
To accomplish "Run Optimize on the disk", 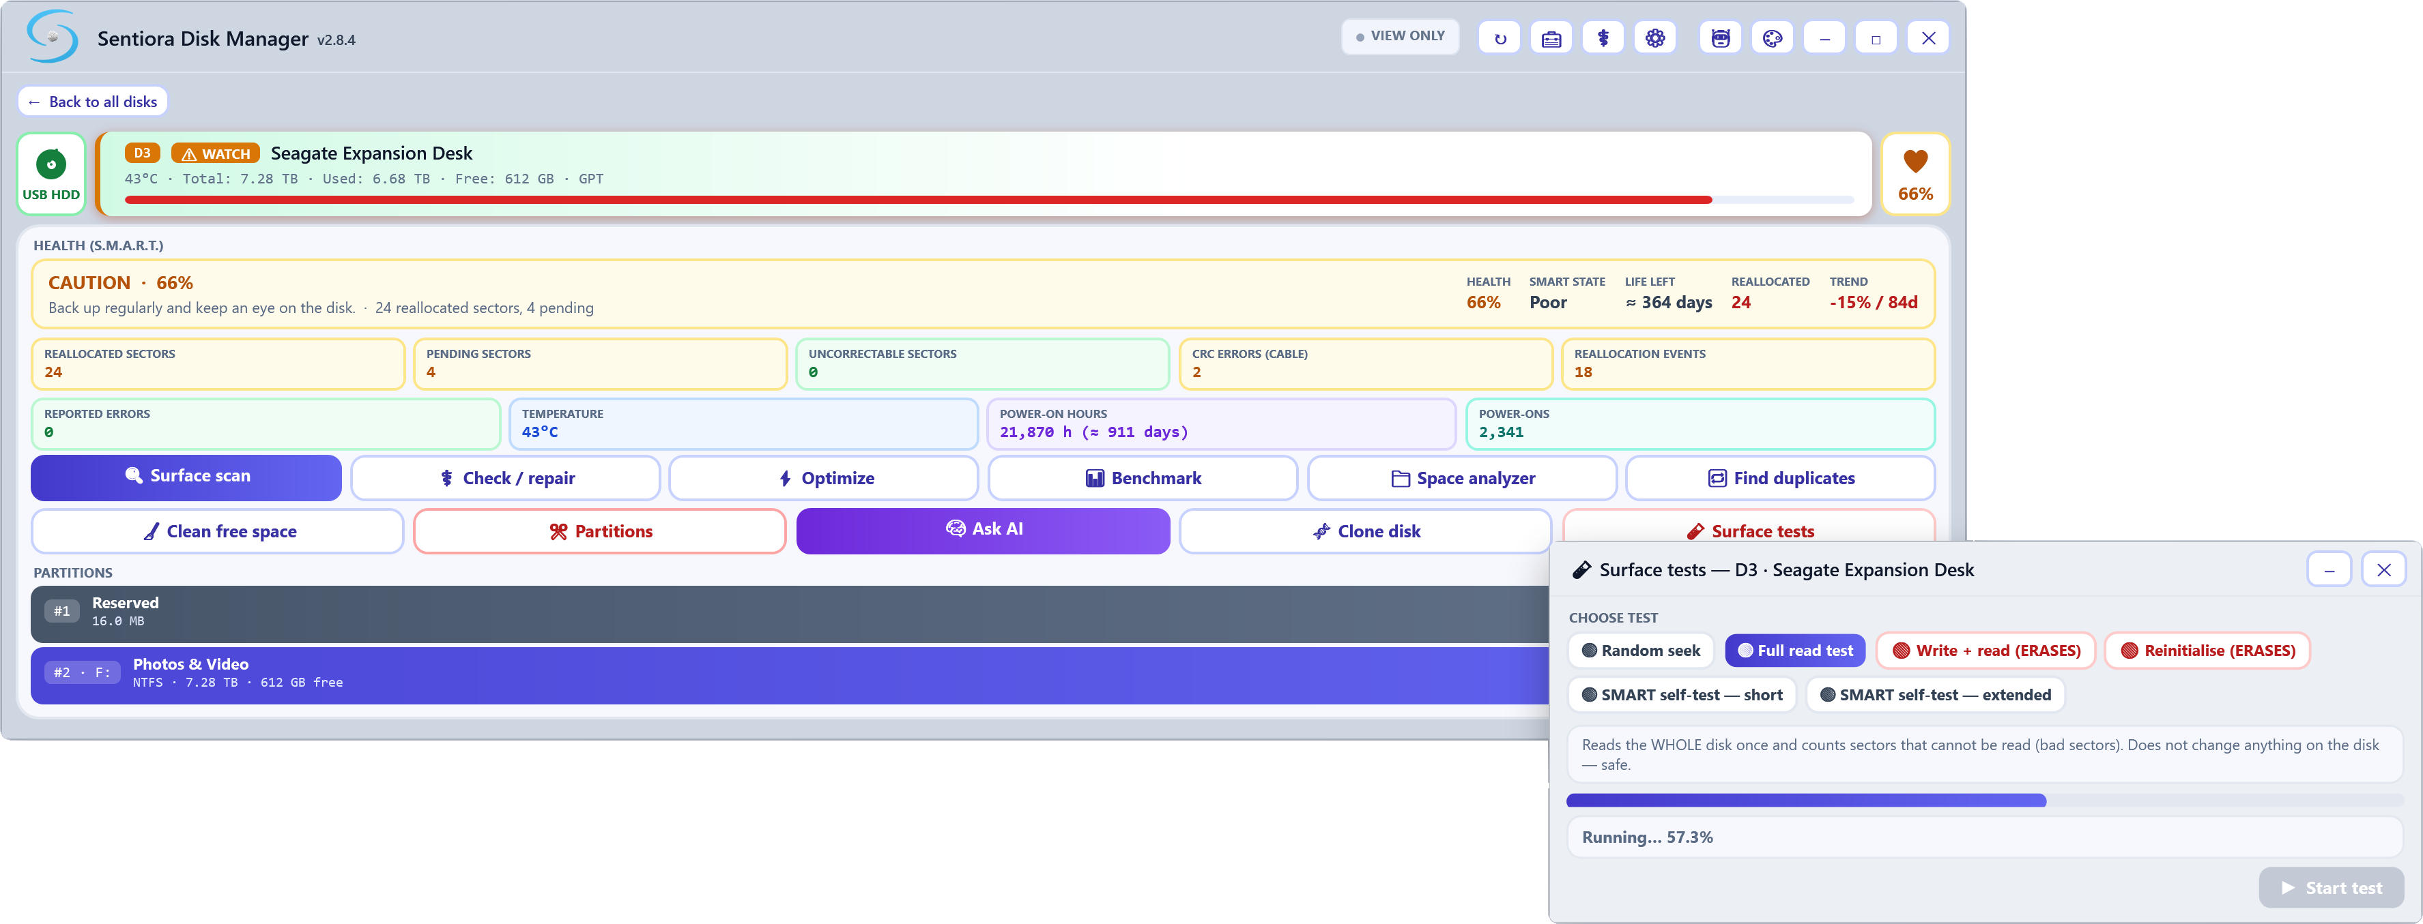I will (x=824, y=479).
